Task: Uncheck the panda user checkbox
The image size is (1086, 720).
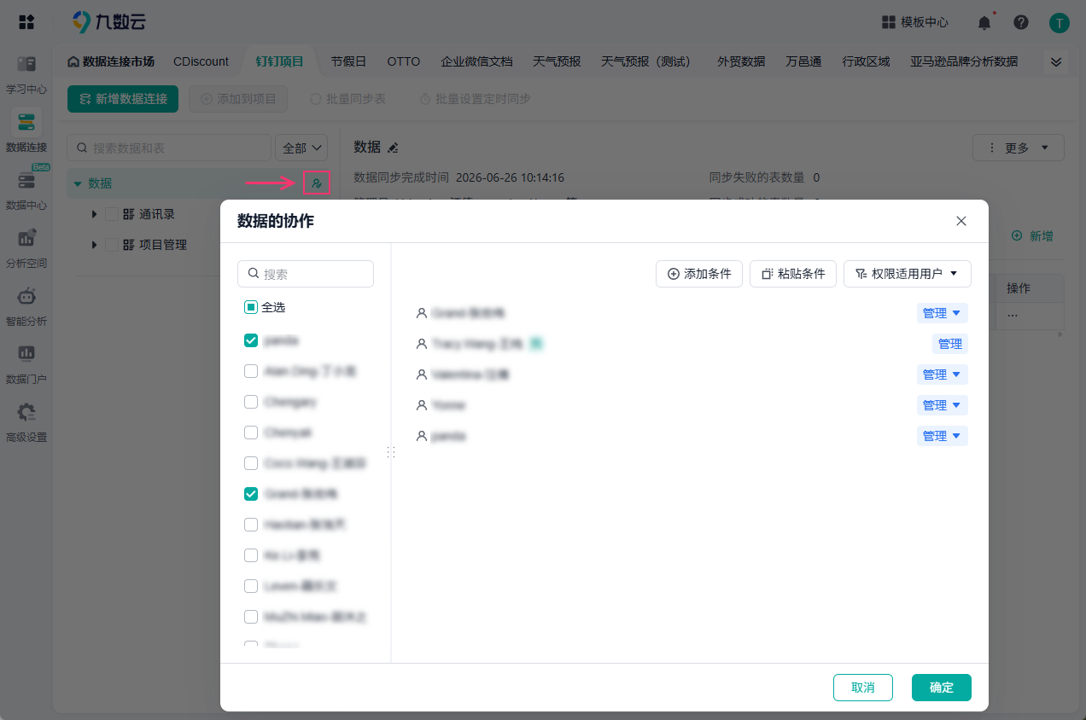Action: point(251,340)
